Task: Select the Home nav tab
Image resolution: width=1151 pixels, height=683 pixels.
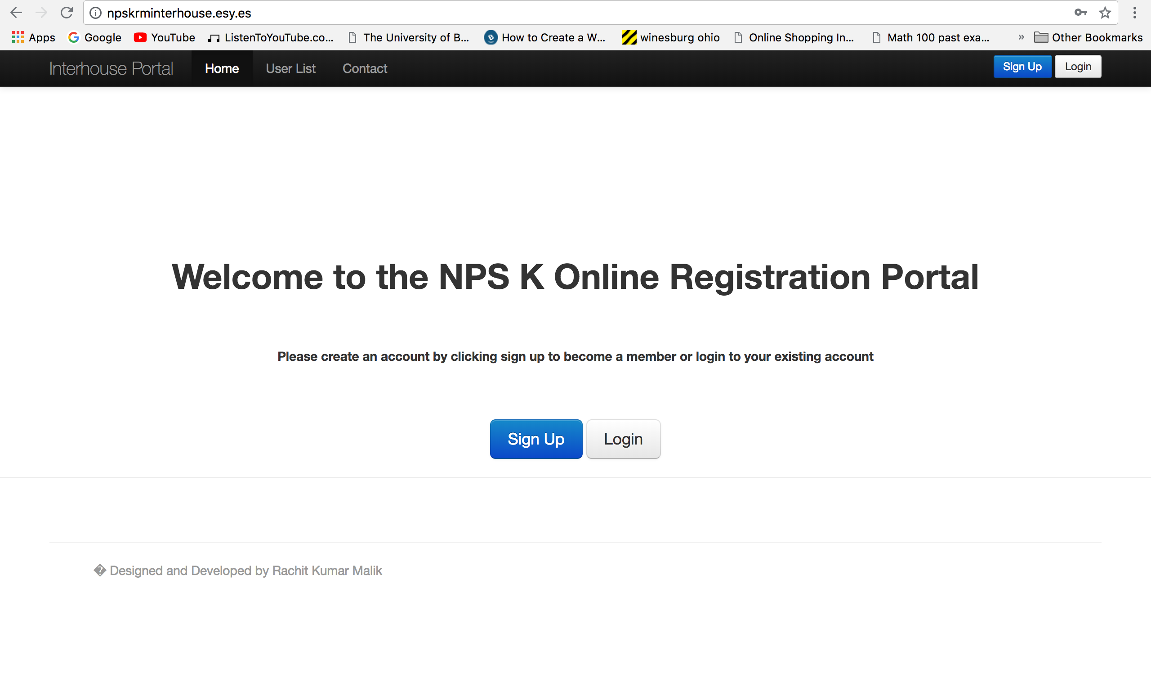Action: (222, 68)
